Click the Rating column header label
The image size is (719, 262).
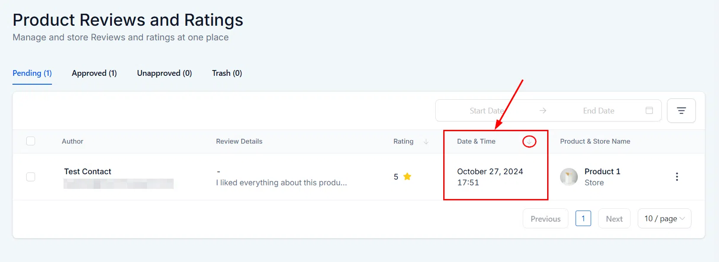(x=403, y=141)
